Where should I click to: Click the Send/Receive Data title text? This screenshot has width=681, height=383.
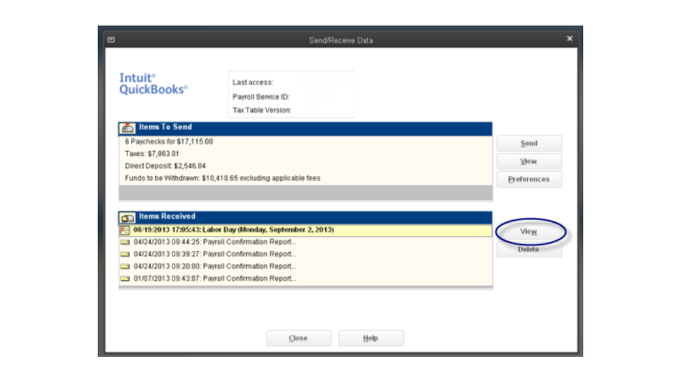(341, 40)
